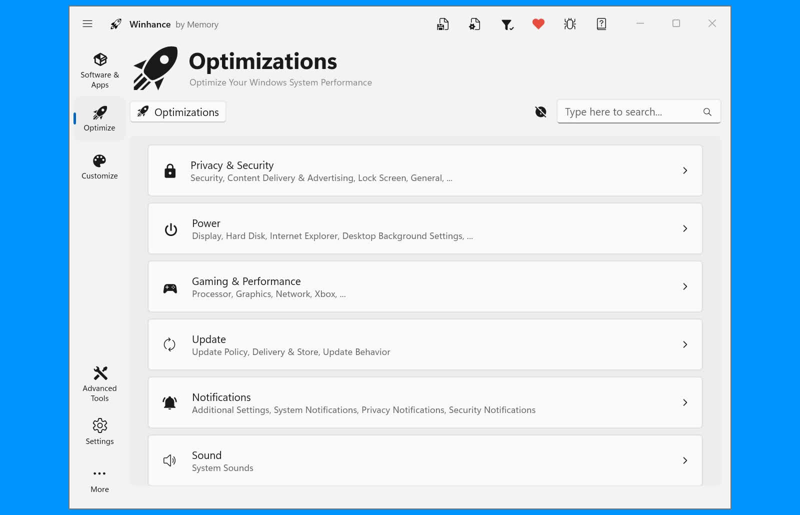Click the Winhance rocket logo in title bar
The width and height of the screenshot is (800, 515).
(x=116, y=24)
